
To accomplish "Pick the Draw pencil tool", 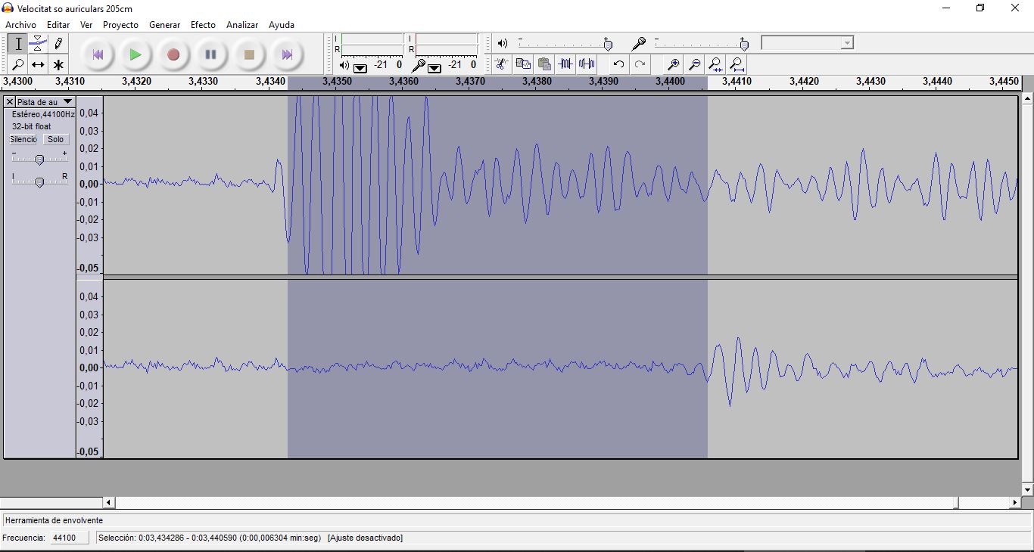I will (58, 44).
